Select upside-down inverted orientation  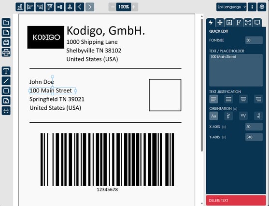[x=243, y=116]
